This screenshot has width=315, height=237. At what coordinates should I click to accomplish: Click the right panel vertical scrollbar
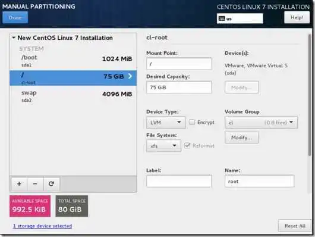pyautogui.click(x=310, y=95)
